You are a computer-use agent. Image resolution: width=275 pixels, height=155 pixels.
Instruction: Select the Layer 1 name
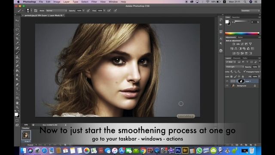click(248, 81)
